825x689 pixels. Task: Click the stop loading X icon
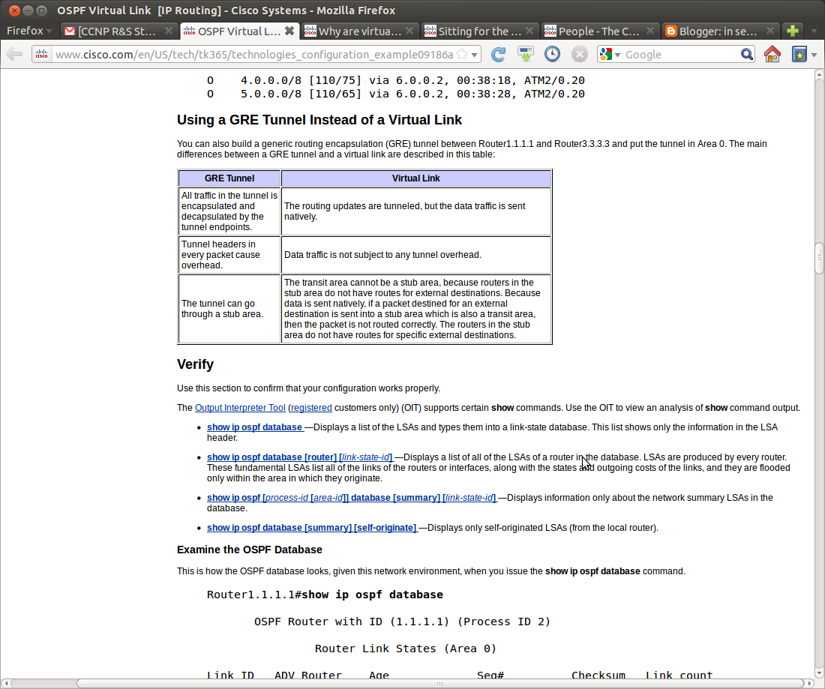click(x=579, y=54)
